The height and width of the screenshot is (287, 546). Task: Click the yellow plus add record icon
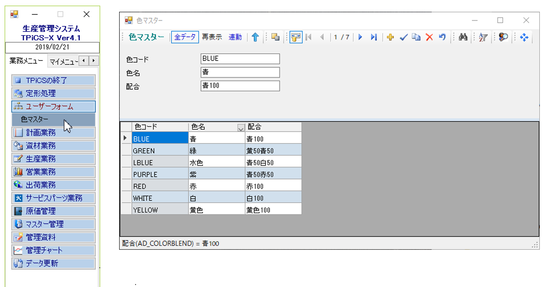(390, 37)
